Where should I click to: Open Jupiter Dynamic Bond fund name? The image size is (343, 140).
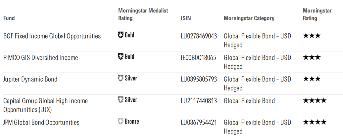pyautogui.click(x=30, y=79)
